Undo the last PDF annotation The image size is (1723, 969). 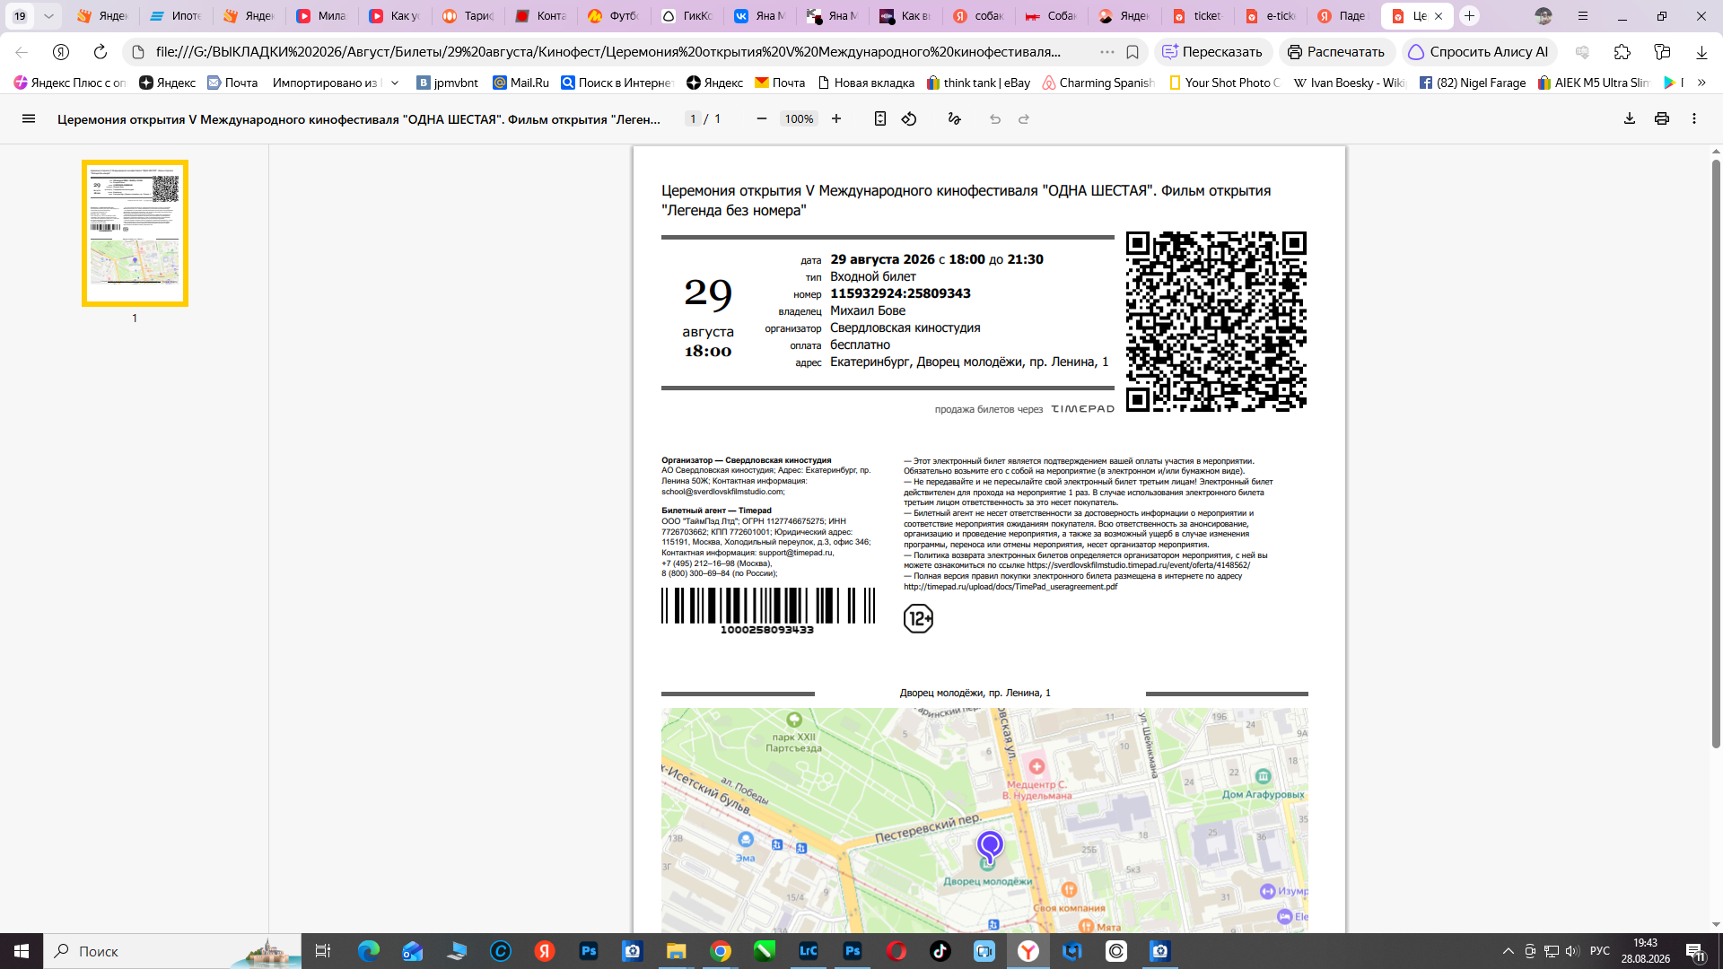[x=995, y=118]
